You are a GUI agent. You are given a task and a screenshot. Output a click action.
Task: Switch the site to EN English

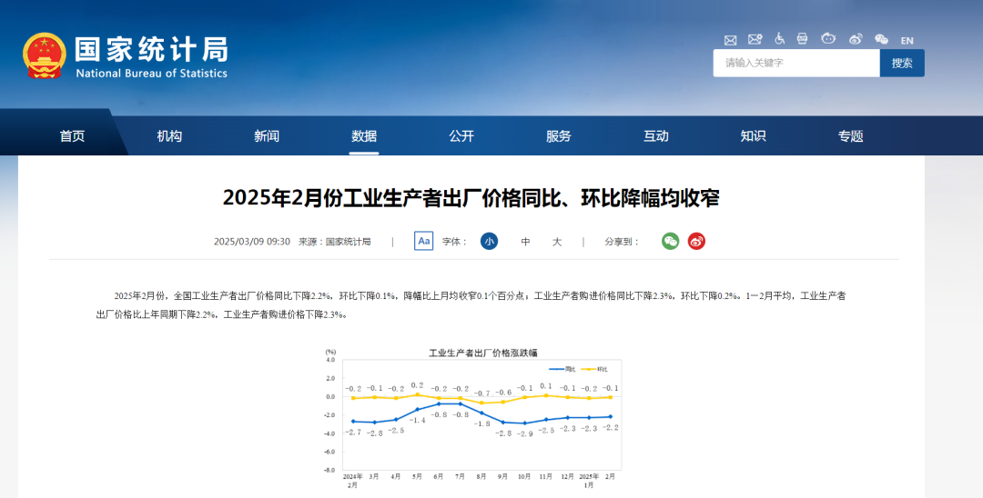(x=907, y=41)
